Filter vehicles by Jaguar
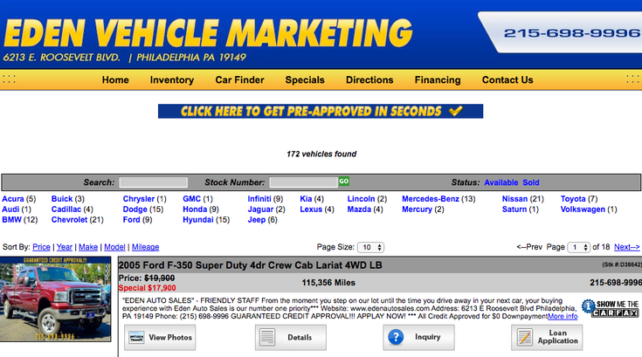Viewport: 642px width, 357px height. coord(260,209)
